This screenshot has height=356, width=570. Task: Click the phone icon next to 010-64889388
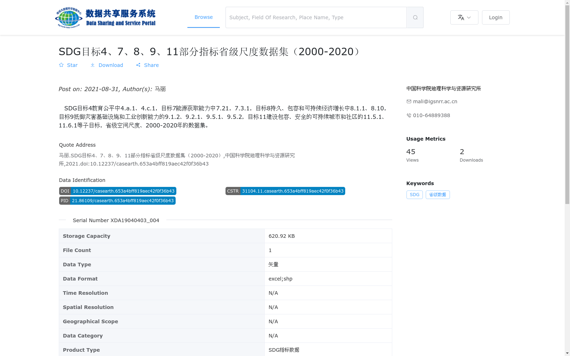409,115
